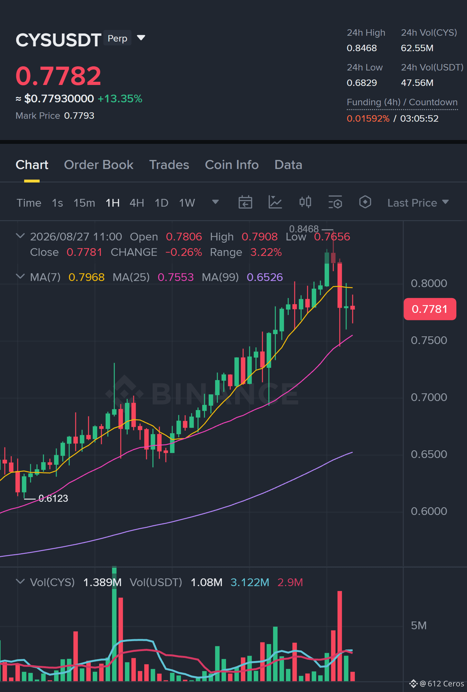Screen dimensions: 467x692
Task: Click the 0.8000 price axis label
Action: [x=429, y=283]
